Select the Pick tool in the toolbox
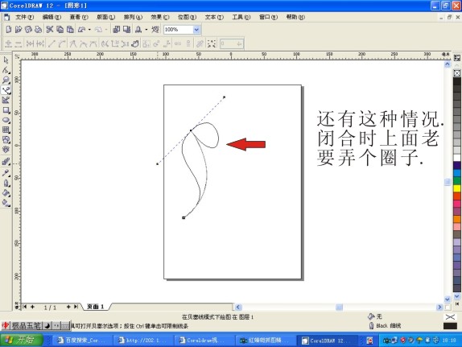 pyautogui.click(x=6, y=60)
